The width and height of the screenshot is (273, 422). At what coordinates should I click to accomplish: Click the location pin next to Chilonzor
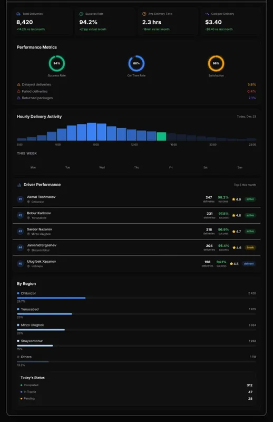coord(28,202)
